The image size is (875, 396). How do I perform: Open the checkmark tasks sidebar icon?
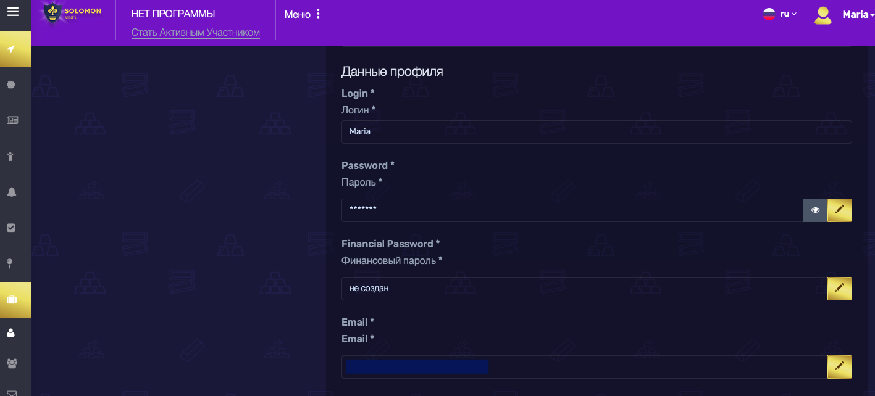(x=11, y=228)
